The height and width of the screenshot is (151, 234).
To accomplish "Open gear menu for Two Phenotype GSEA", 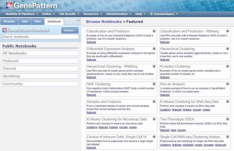I will tap(228, 119).
